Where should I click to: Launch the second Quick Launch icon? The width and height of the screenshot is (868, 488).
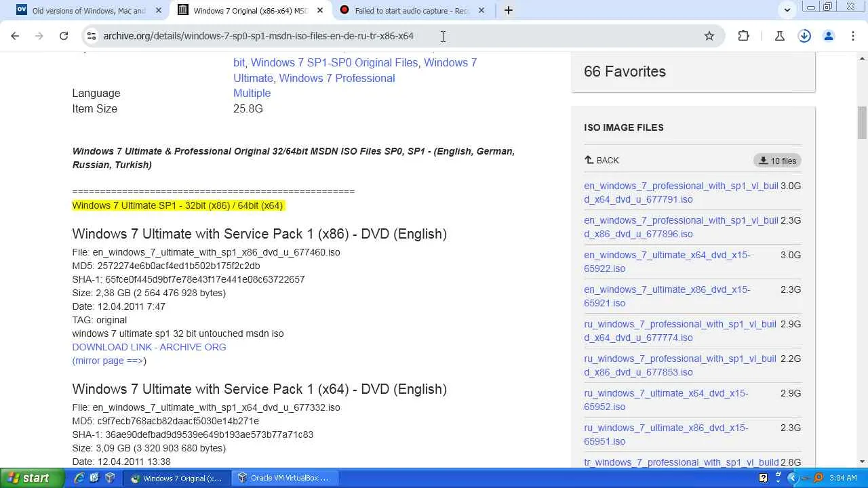pos(94,478)
